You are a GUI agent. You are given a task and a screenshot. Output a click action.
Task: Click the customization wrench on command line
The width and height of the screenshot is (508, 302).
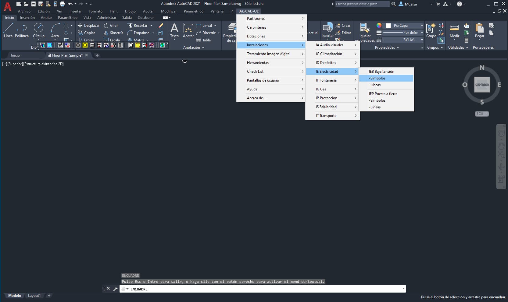[x=115, y=289]
